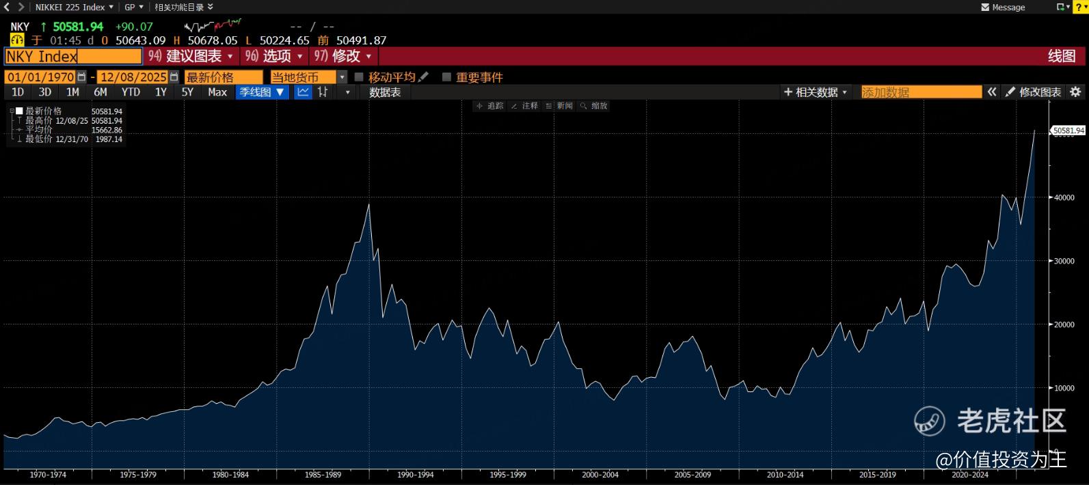Click the yellow delayed-quote clock icon

point(16,40)
